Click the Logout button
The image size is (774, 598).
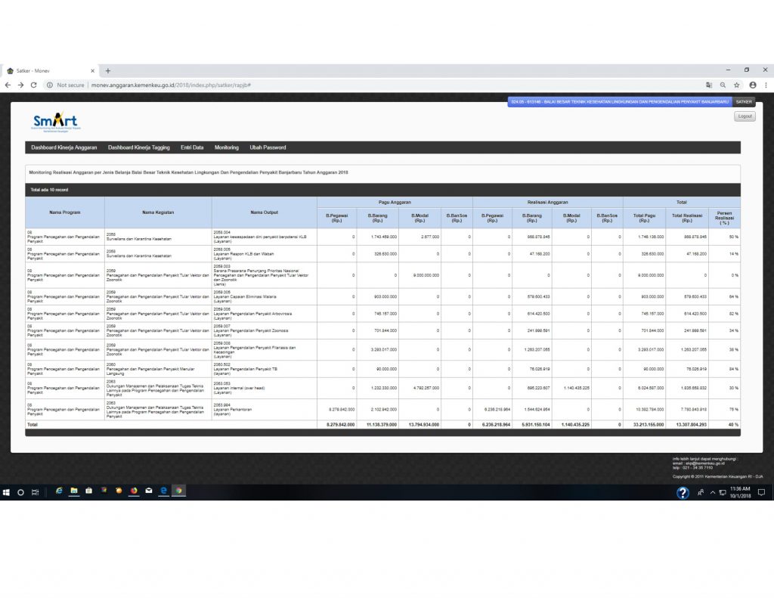tap(745, 116)
